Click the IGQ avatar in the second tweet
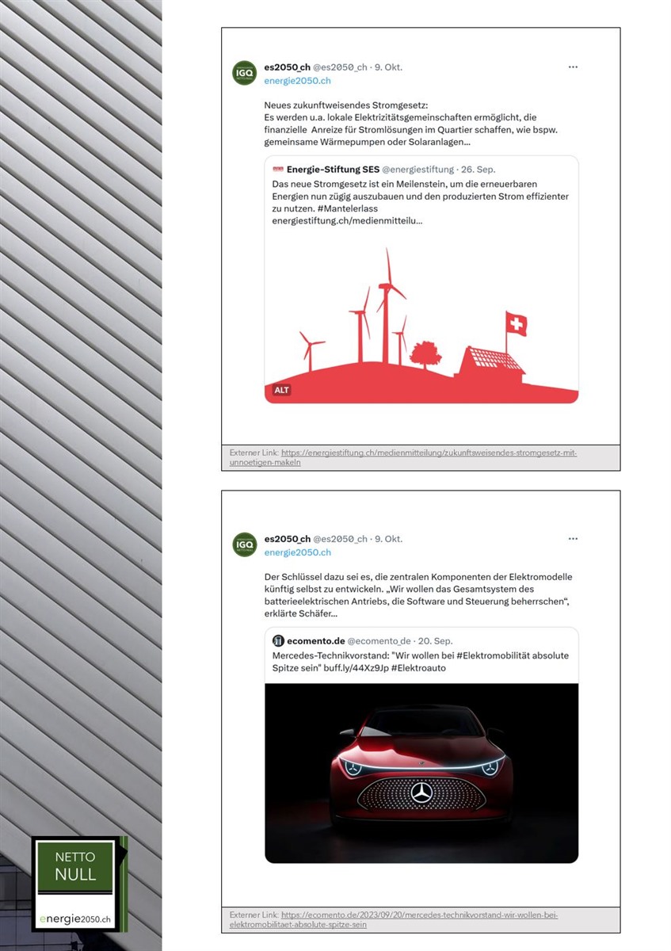This screenshot has width=671, height=951. (x=245, y=544)
